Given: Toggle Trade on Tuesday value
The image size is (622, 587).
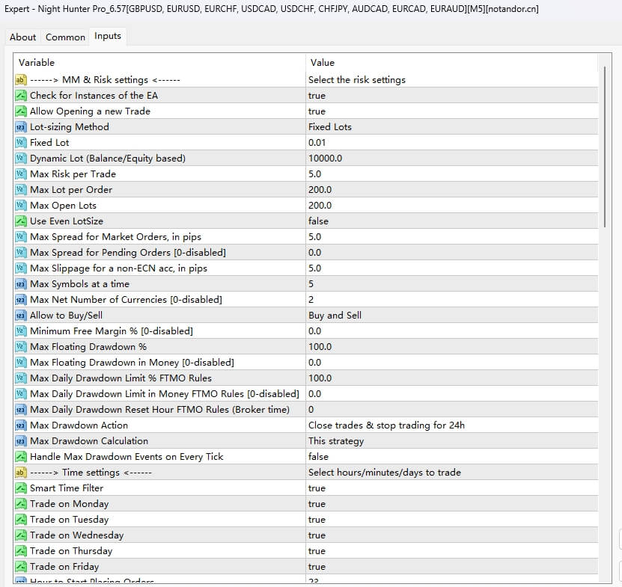Looking at the screenshot, I should click(452, 520).
